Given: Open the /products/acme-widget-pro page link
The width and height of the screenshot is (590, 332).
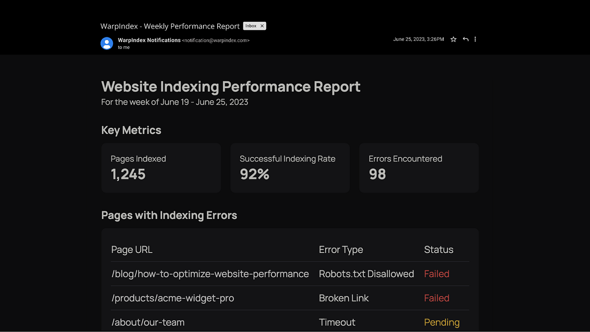Looking at the screenshot, I should [173, 298].
